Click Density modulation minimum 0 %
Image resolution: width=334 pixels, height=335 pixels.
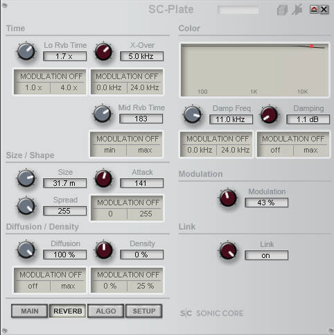(x=109, y=286)
